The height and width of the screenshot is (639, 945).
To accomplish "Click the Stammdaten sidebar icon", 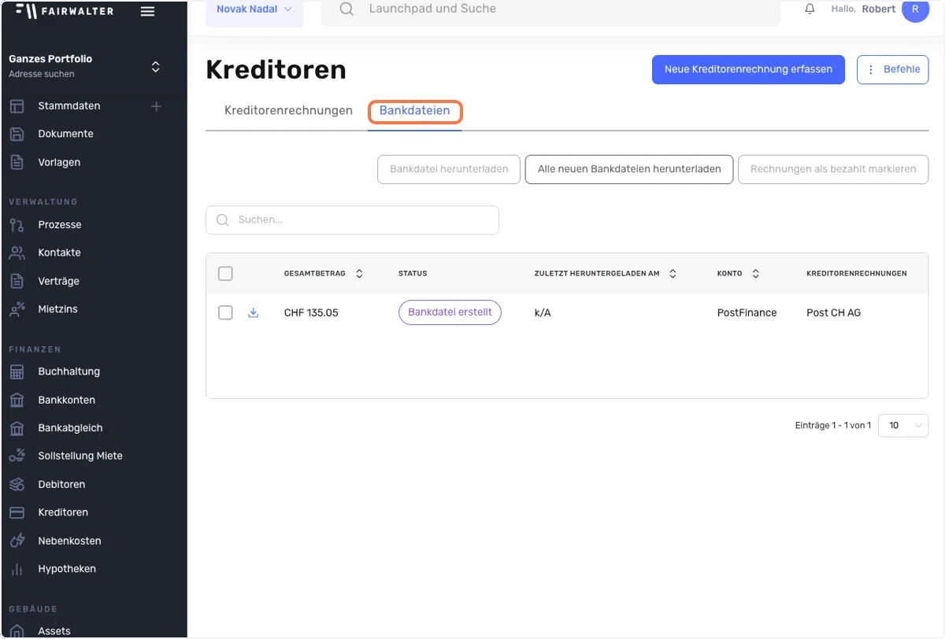I will [17, 106].
